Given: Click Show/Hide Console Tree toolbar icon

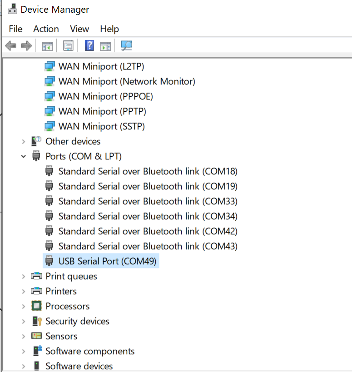Looking at the screenshot, I should (x=47, y=46).
